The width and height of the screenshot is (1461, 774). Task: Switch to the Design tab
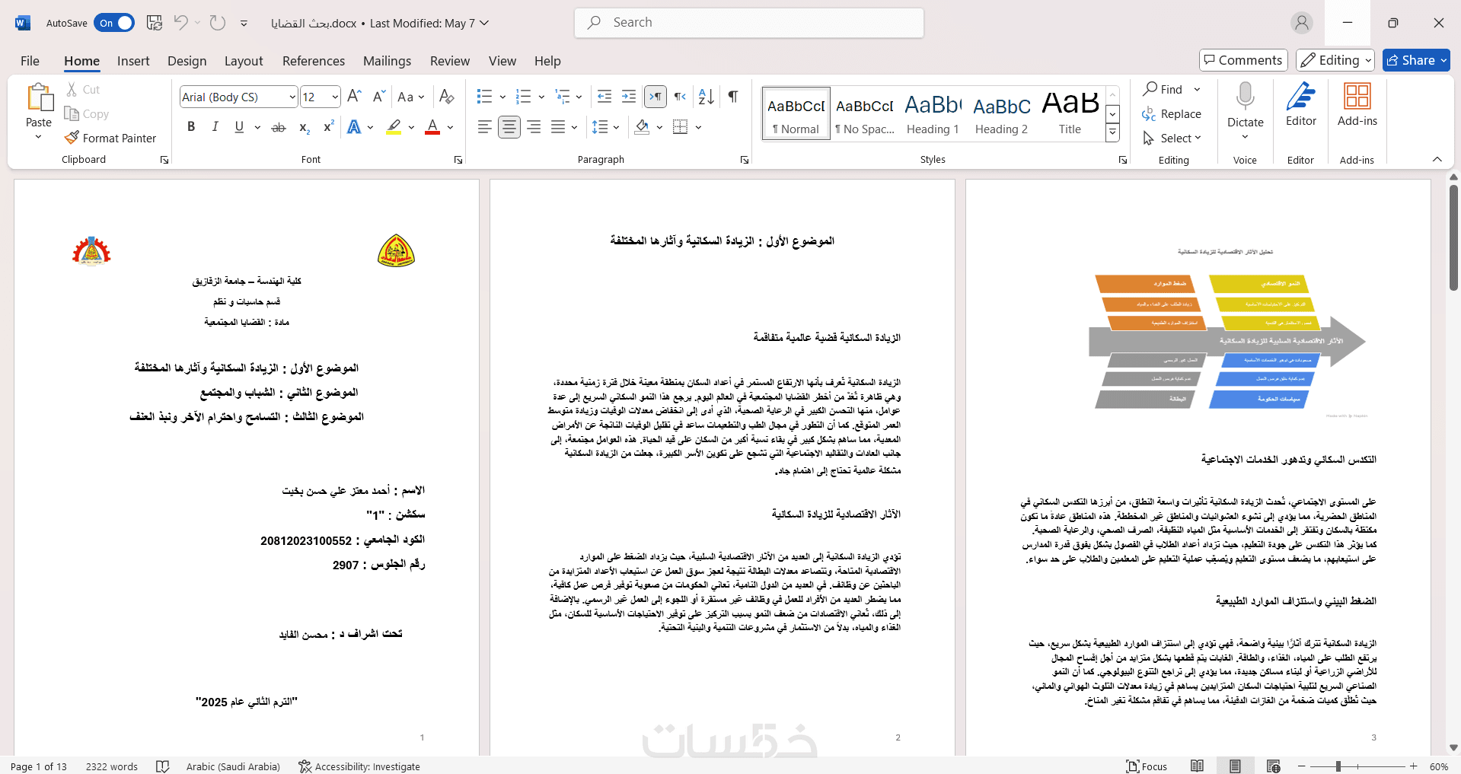187,61
